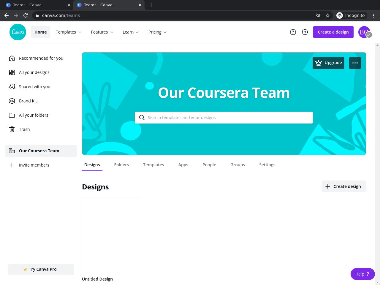Go to the Home nav item
The image size is (380, 285).
tap(41, 32)
